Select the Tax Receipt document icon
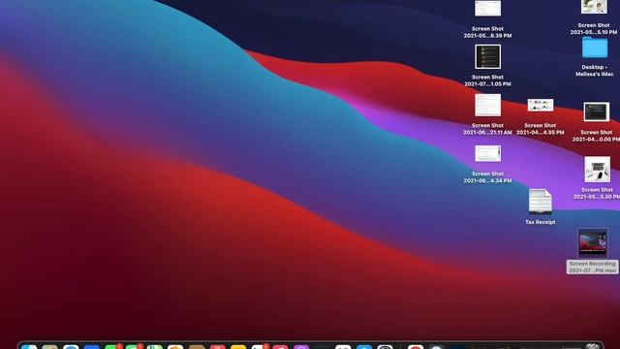The width and height of the screenshot is (620, 349). [541, 202]
